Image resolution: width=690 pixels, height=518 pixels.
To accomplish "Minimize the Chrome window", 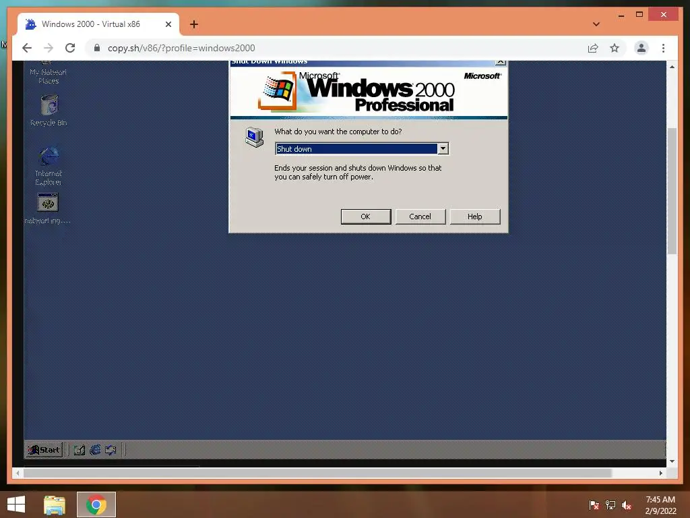I will pyautogui.click(x=621, y=16).
